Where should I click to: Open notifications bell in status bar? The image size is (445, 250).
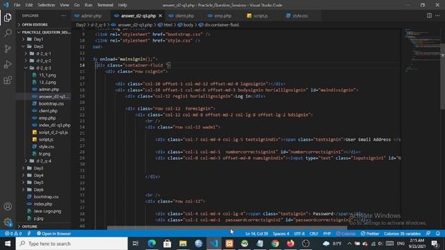click(437, 233)
